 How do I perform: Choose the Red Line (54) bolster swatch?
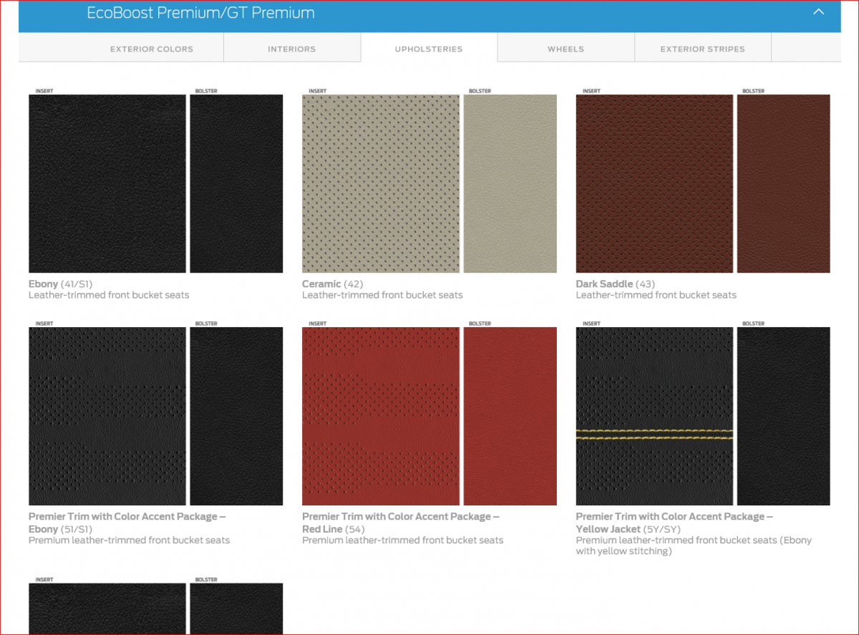[510, 417]
